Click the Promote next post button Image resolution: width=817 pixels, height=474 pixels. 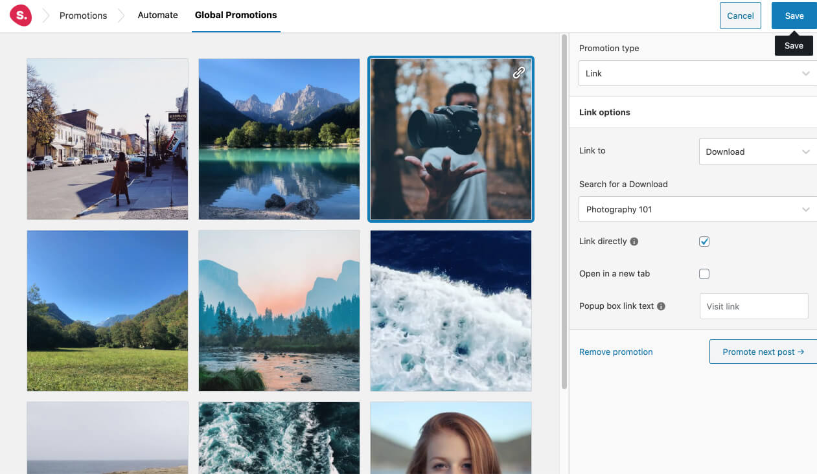click(763, 352)
